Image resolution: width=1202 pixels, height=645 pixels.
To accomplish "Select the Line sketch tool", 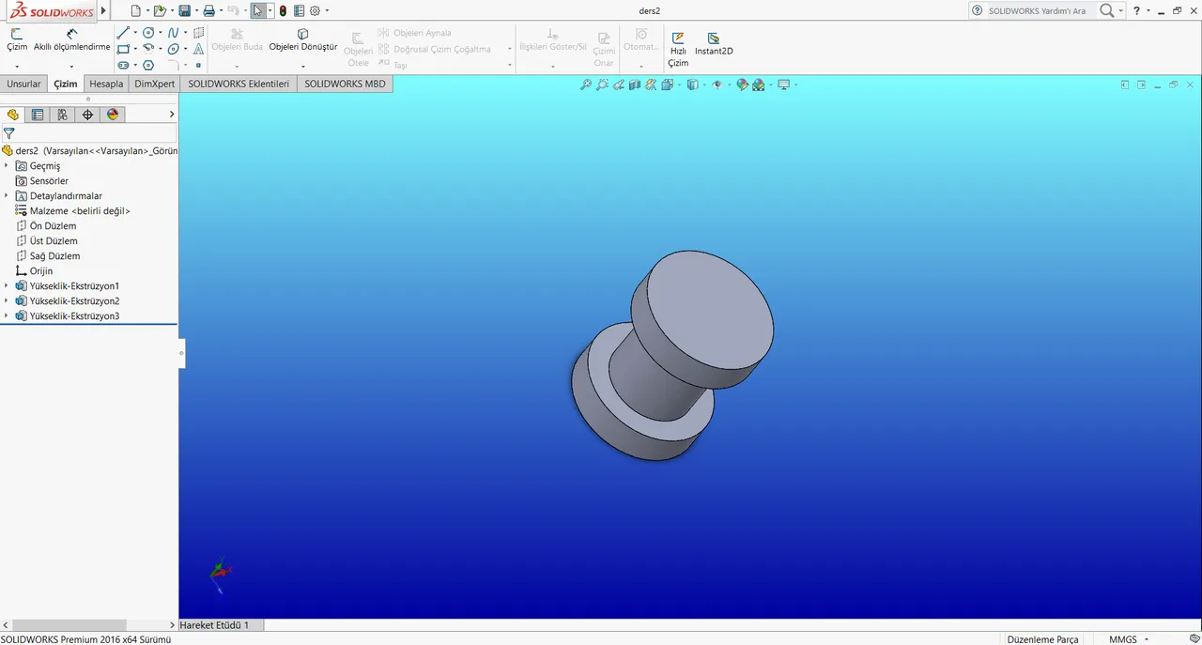I will pos(123,33).
